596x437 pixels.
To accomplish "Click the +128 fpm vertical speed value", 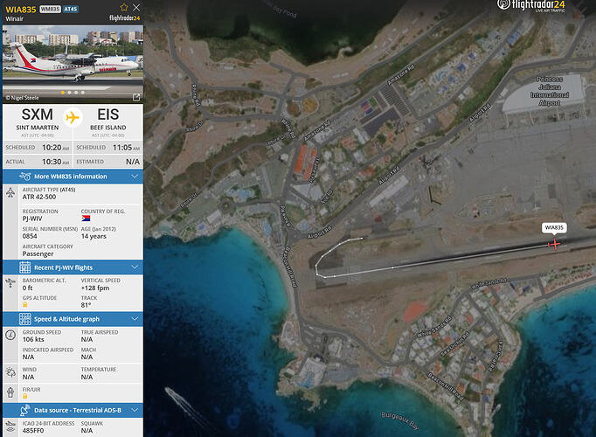I will pos(95,288).
